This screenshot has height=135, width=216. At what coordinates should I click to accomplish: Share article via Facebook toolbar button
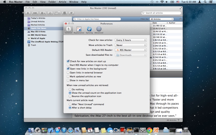pyautogui.click(x=65, y=13)
